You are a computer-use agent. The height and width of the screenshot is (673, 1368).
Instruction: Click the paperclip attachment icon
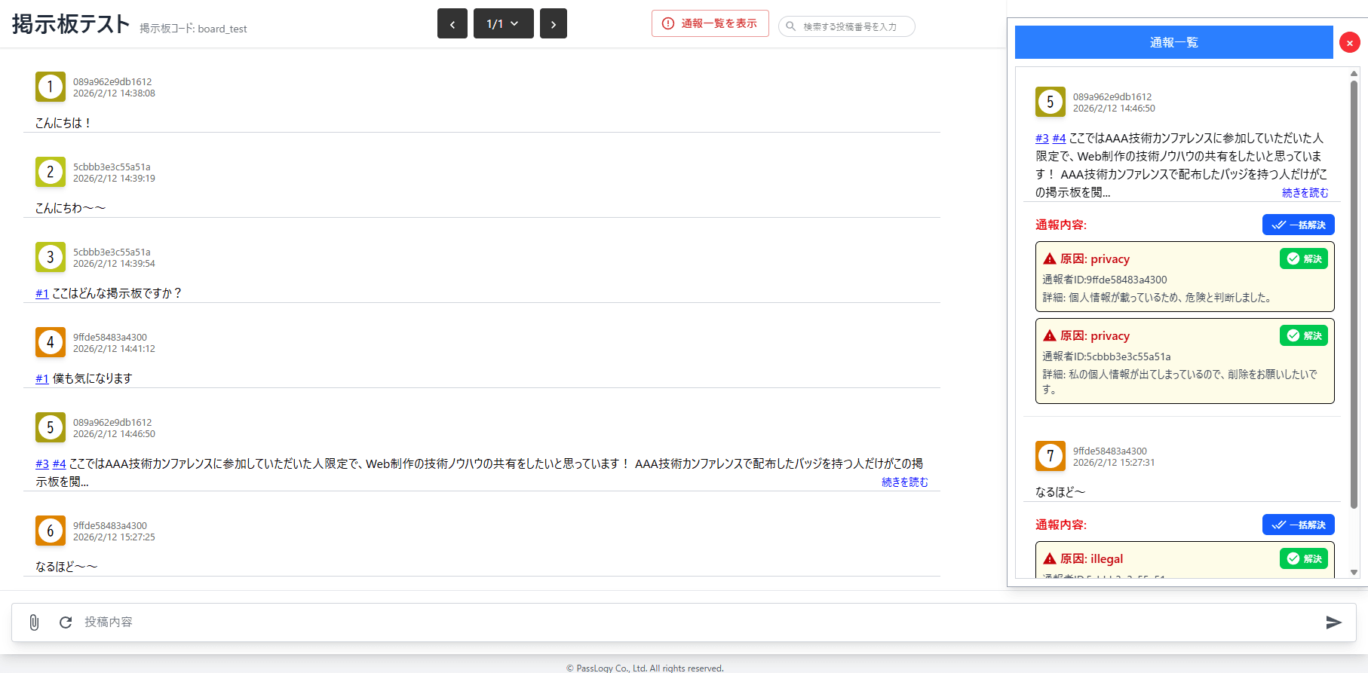[34, 623]
